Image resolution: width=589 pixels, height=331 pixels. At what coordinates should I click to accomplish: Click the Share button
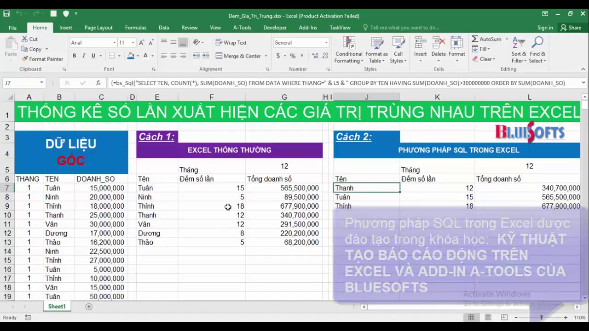[x=571, y=28]
